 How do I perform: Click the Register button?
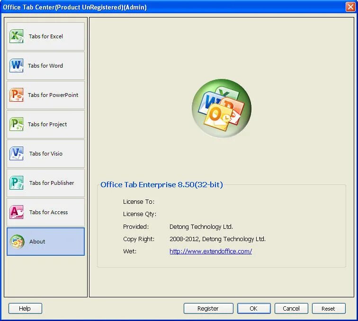tap(208, 308)
